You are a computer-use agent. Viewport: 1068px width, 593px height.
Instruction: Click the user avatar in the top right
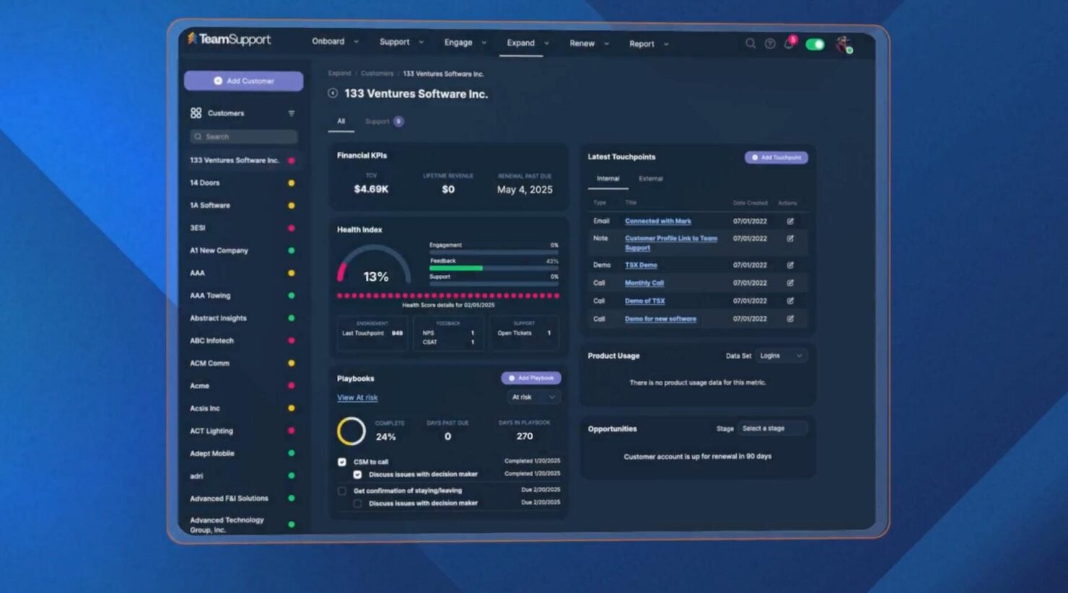(843, 44)
